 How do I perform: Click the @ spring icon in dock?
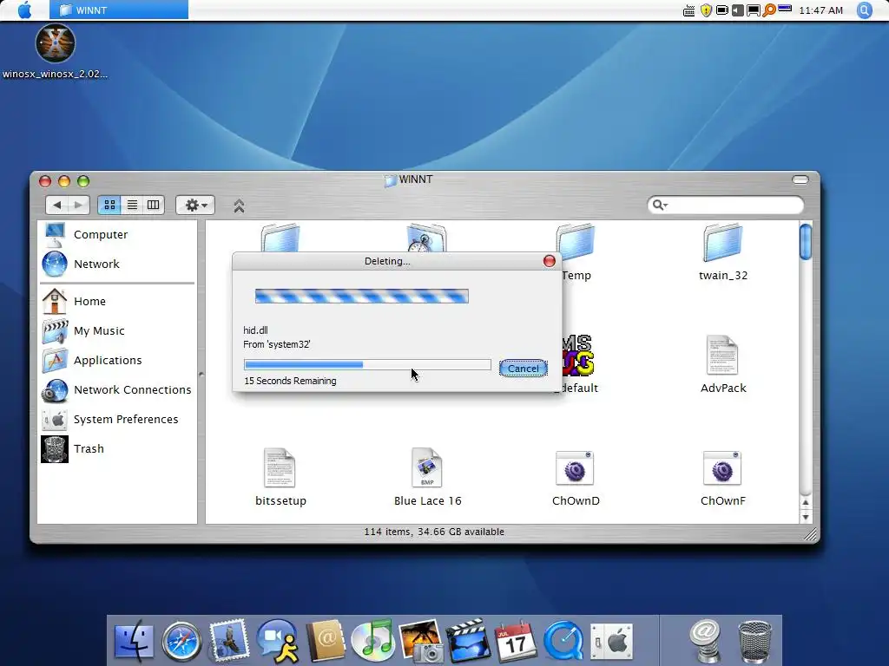[705, 641]
